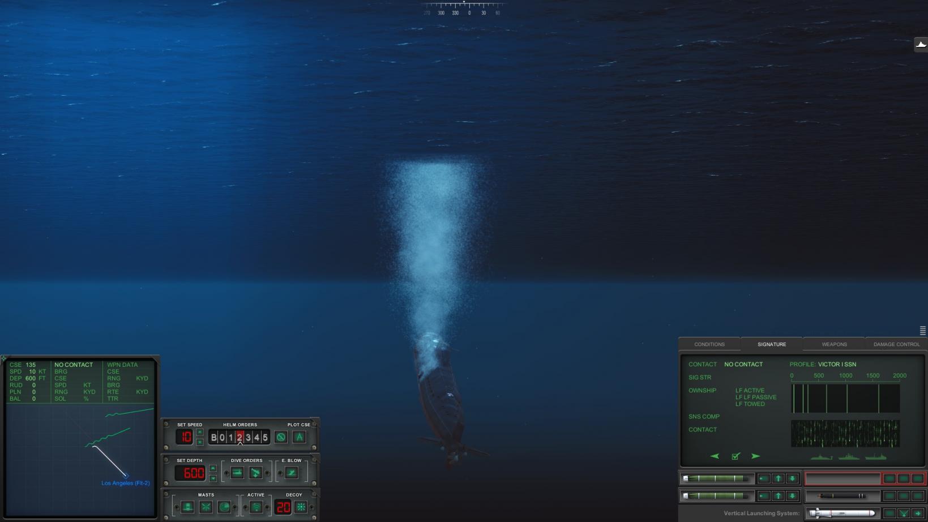Select helm order 3 telegraph position

click(x=248, y=437)
